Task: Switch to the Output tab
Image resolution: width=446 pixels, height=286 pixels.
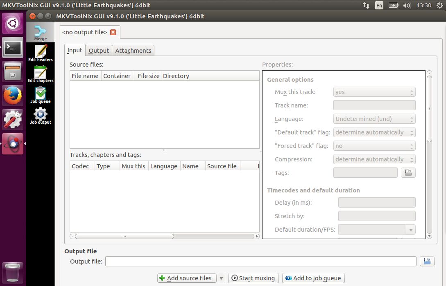Action: tap(99, 51)
